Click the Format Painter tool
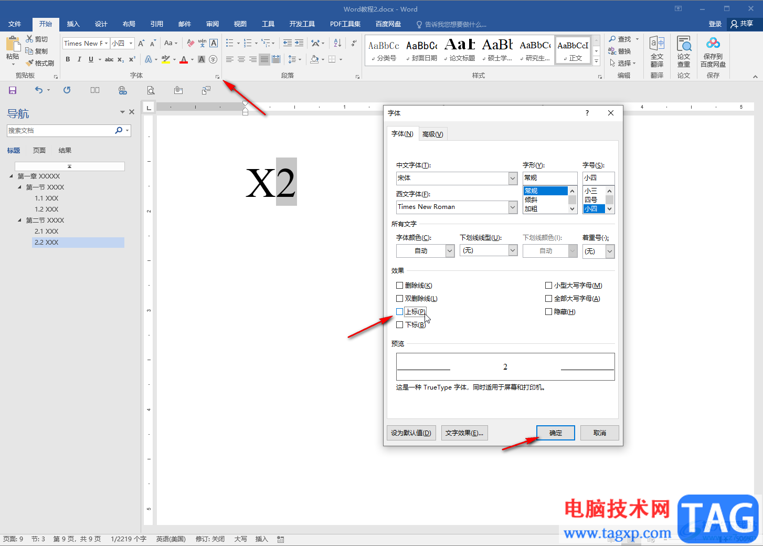This screenshot has height=546, width=763. (x=40, y=63)
